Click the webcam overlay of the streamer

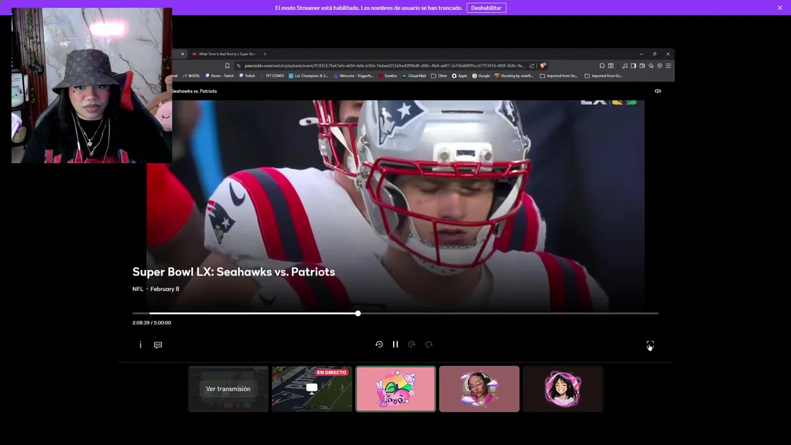(91, 85)
